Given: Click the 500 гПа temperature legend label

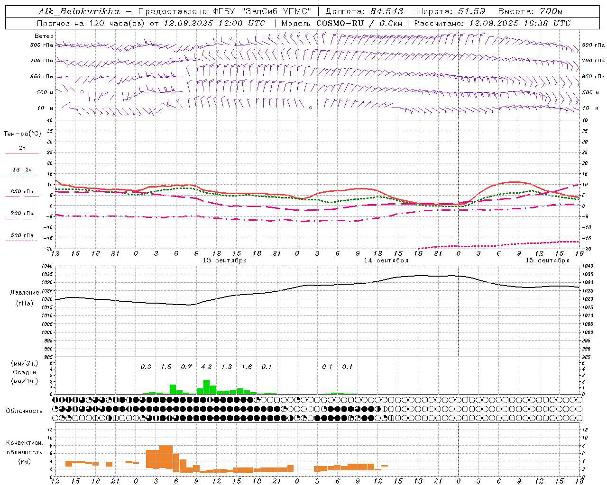Looking at the screenshot, I should (x=22, y=235).
